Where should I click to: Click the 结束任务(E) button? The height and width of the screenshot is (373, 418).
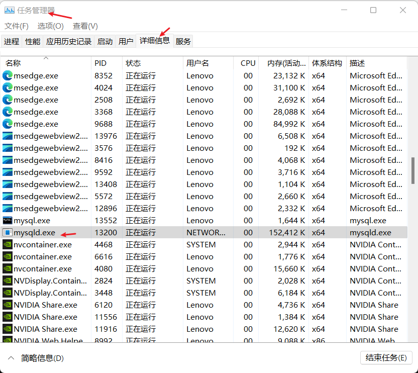pos(386,357)
